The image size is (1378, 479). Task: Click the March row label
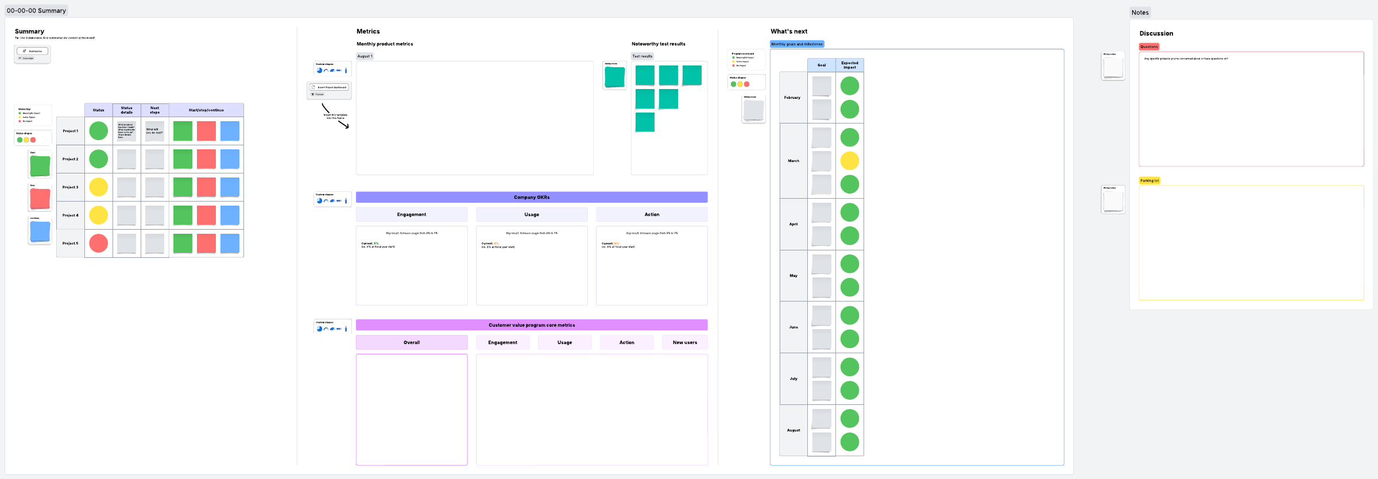(x=793, y=161)
